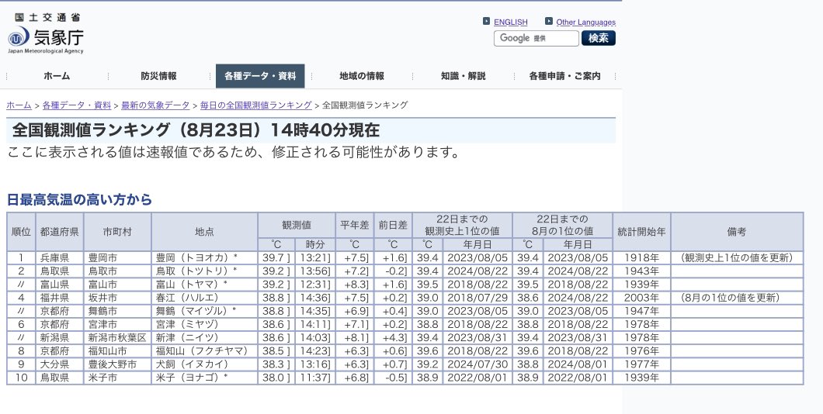
Task: Open the 各種申請・ご案内 navigation menu item
Action: [x=564, y=76]
